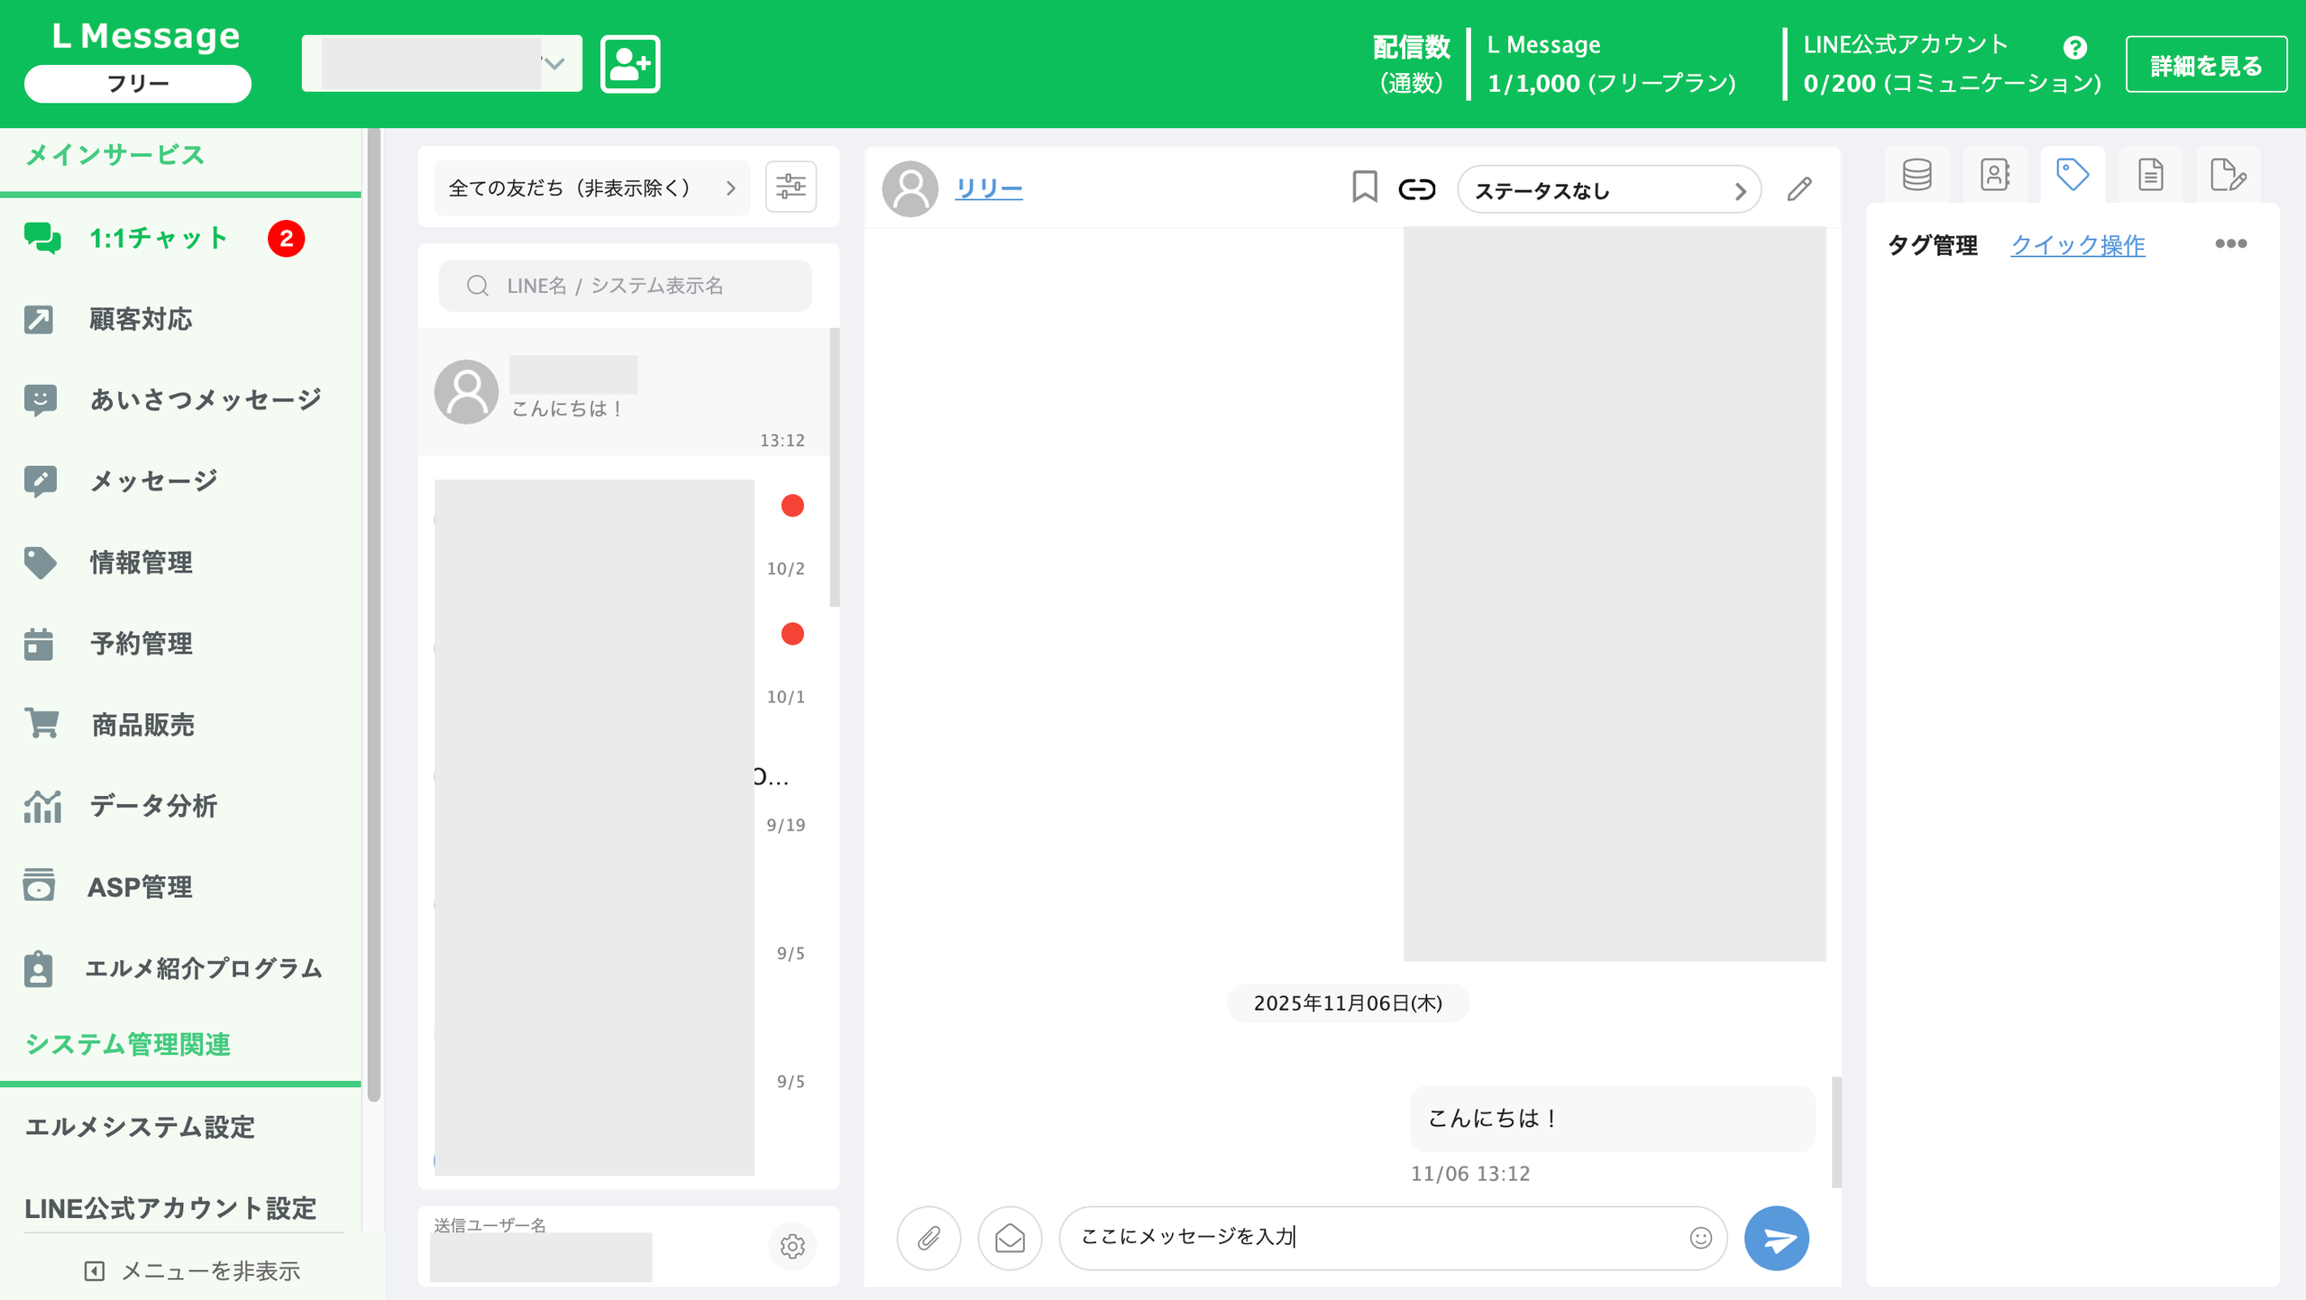Open the help question mark icon
This screenshot has height=1300, width=2306.
[2074, 48]
